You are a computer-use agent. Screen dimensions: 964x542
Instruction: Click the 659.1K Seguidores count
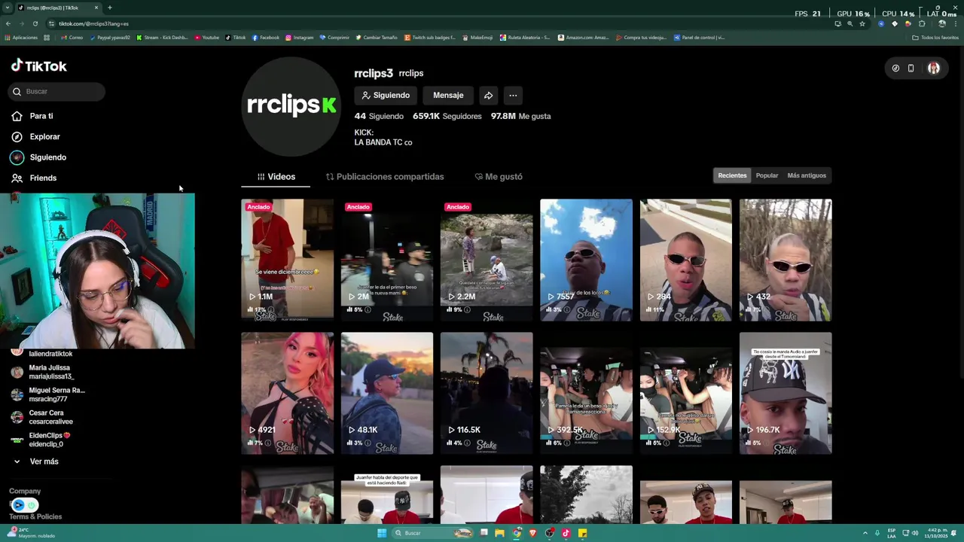click(x=447, y=117)
